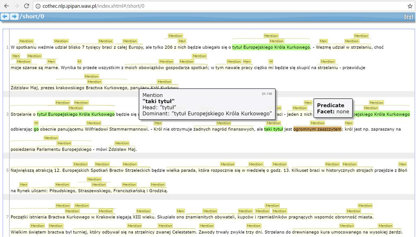Click "Zdzisław Maj" before "prezes krakowskiego"
Screen dimensions: 416x237
tap(24, 88)
